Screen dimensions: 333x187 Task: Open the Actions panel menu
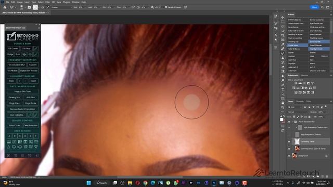point(331,15)
